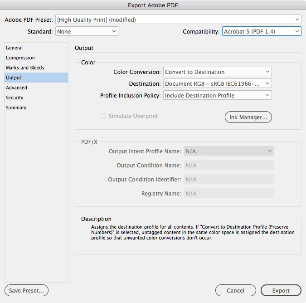Viewport: 306px width, 303px height.
Task: Select Security in the sidebar
Action: [x=36, y=98]
